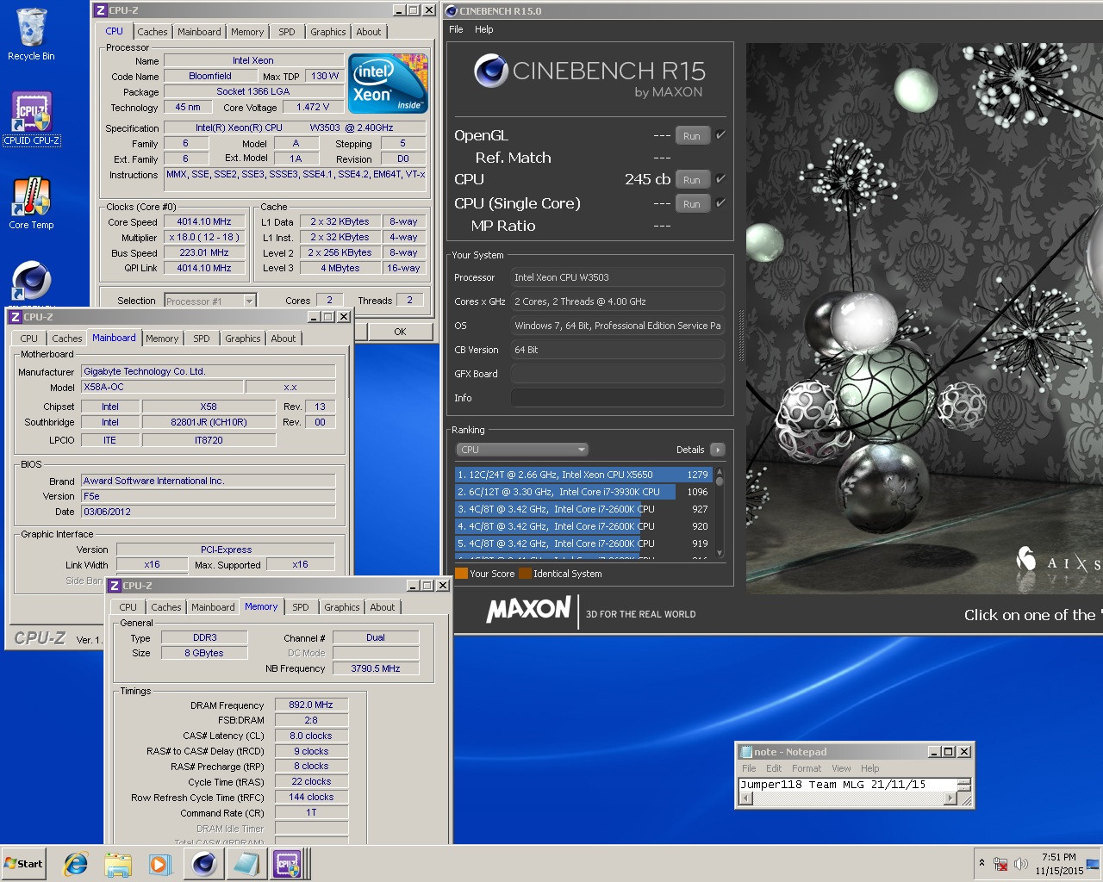Click the Cinebench R15 logo sphere
Image resolution: width=1103 pixels, height=882 pixels.
click(x=490, y=71)
